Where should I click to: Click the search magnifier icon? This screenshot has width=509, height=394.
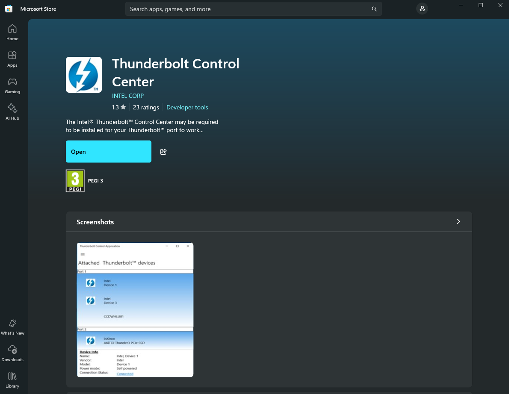pyautogui.click(x=374, y=9)
